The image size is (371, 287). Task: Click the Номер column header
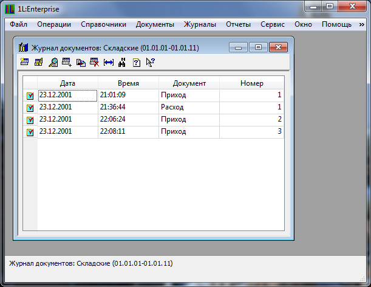251,83
